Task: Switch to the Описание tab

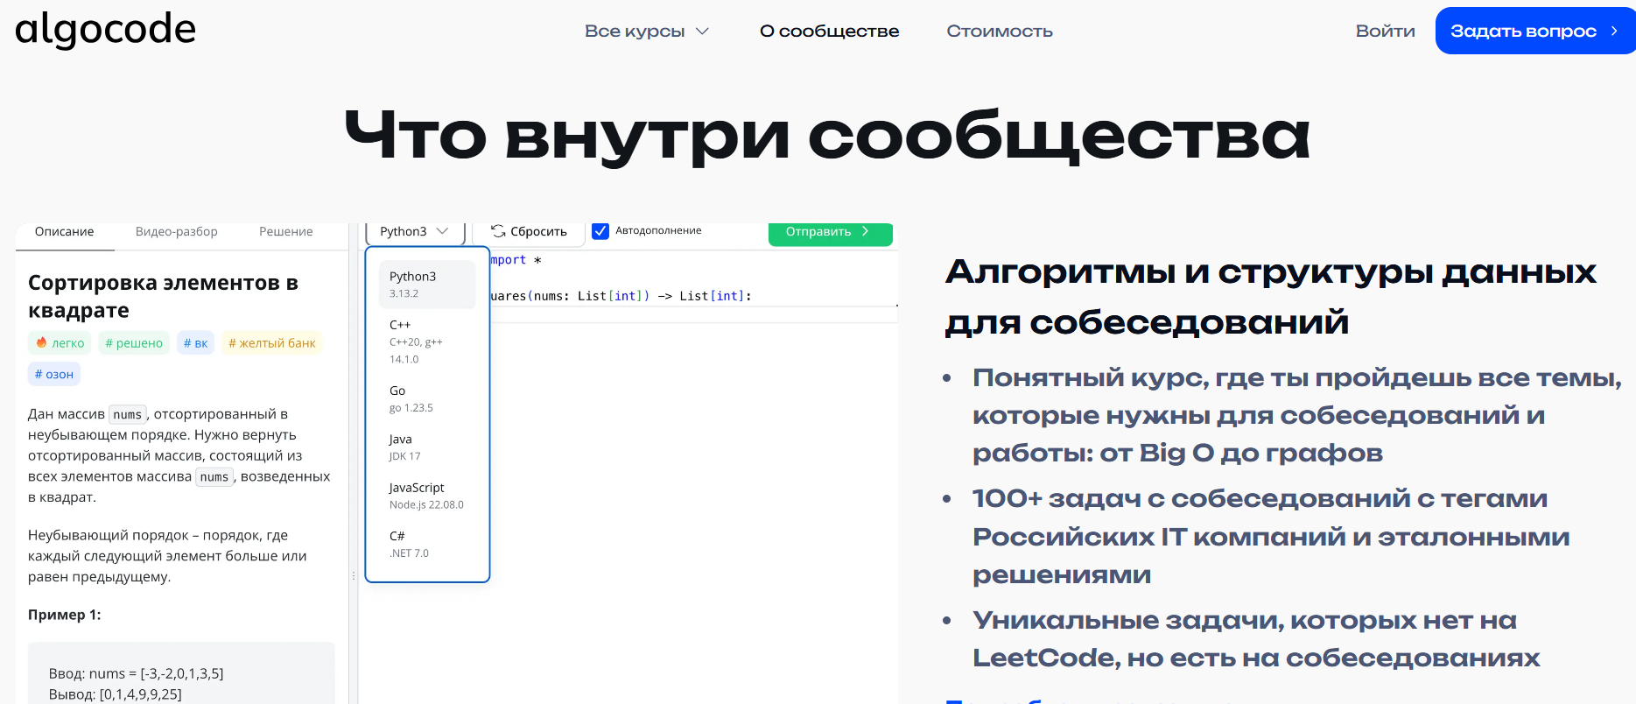Action: tap(65, 232)
